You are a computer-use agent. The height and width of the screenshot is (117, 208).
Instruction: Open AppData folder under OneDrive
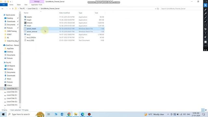10,48
